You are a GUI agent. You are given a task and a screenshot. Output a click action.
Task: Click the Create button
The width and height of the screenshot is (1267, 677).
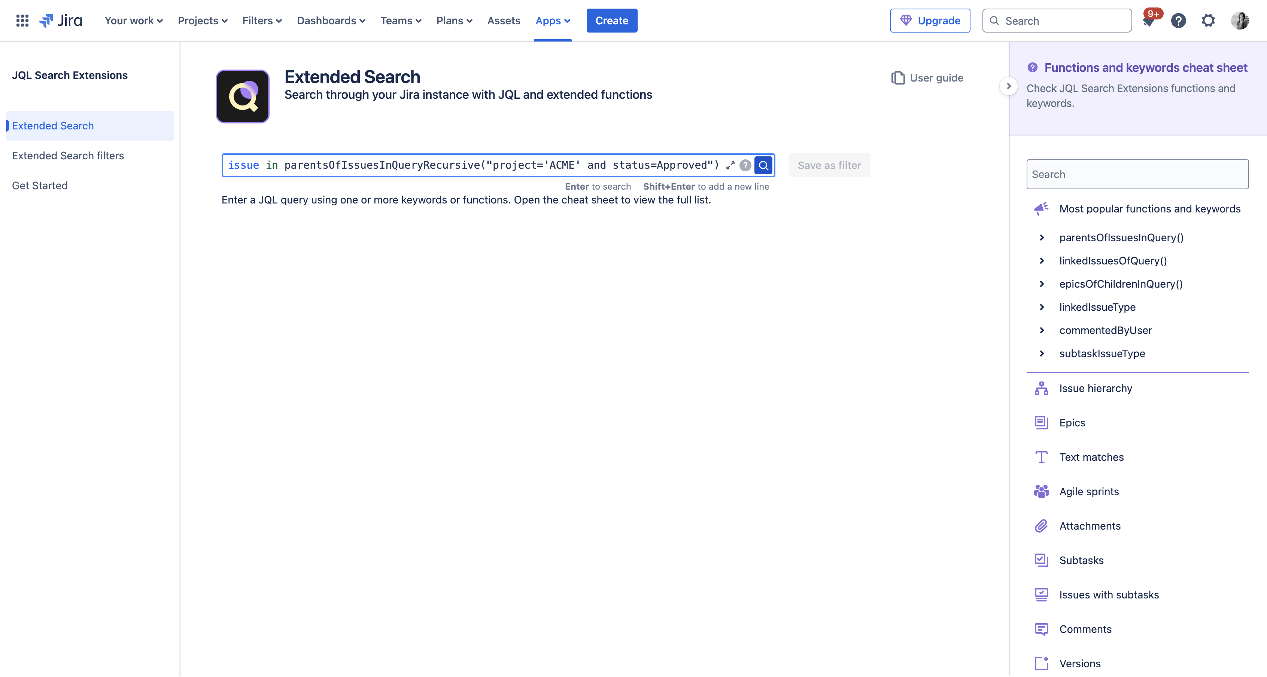tap(611, 21)
